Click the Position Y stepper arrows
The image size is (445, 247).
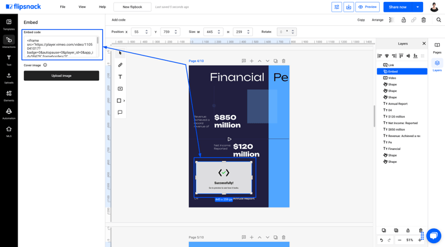(x=176, y=32)
